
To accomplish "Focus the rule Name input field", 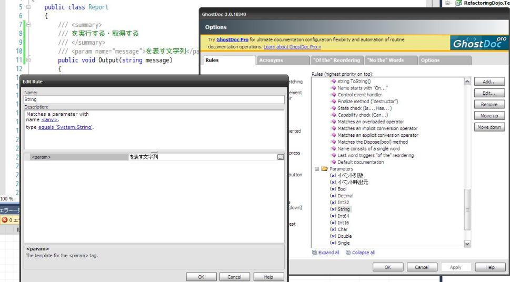I will pyautogui.click(x=154, y=99).
